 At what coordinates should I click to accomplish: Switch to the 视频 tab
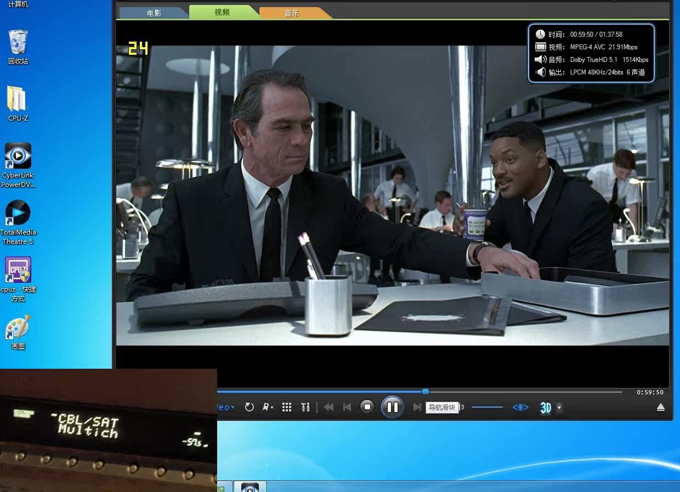222,12
